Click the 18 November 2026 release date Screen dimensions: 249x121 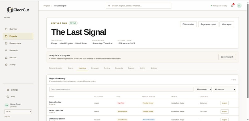126,43
